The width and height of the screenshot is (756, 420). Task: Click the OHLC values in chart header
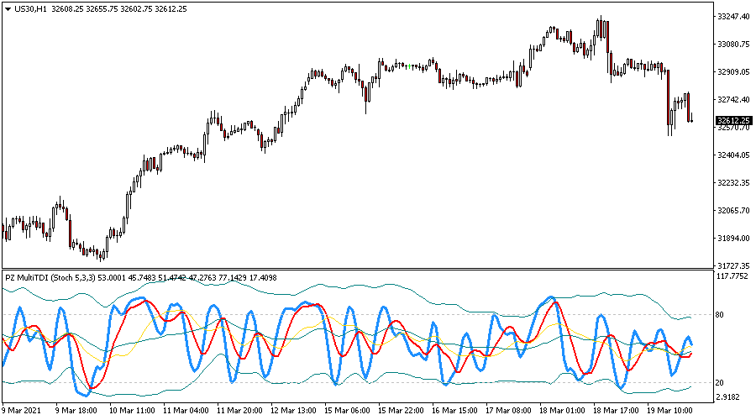(x=119, y=8)
